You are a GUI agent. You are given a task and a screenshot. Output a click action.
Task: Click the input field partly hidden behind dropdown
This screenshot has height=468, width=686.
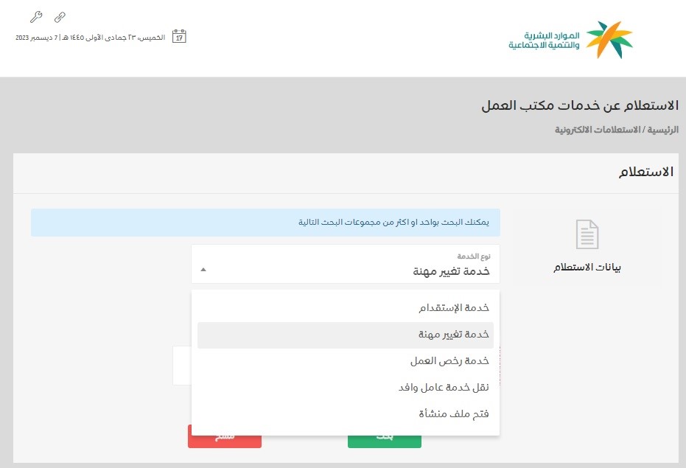coord(182,366)
